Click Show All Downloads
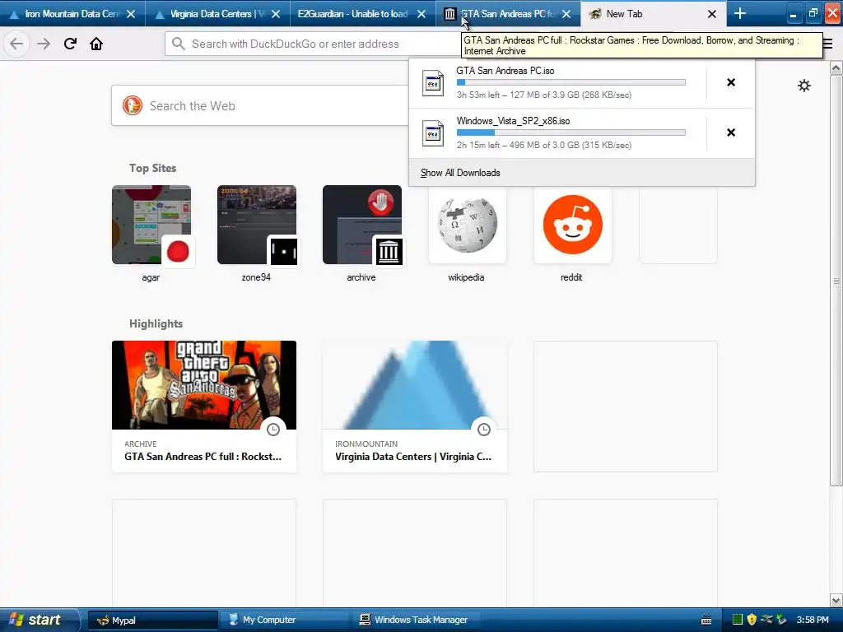The width and height of the screenshot is (843, 632). coord(460,173)
